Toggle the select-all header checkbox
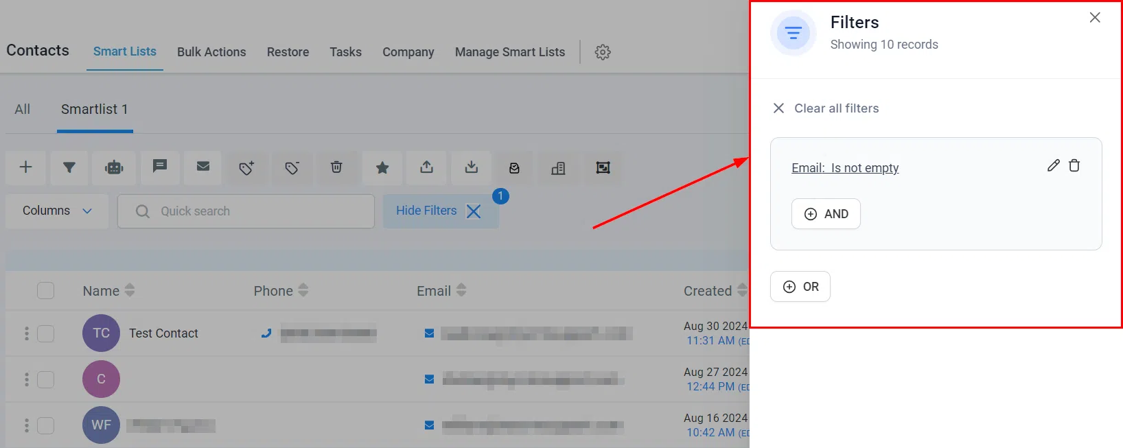1123x448 pixels. coord(45,291)
